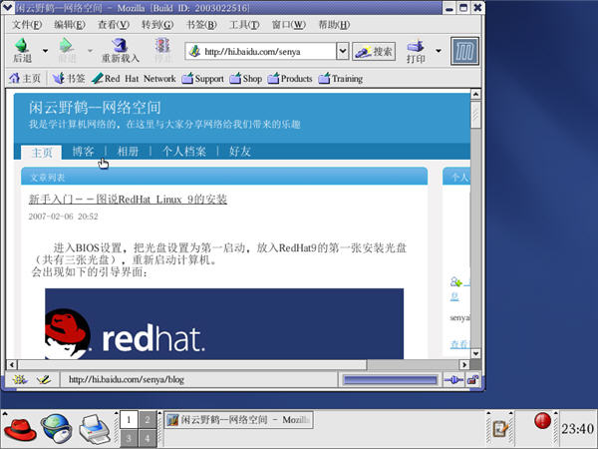Viewport: 598px width, 449px height.
Task: Open the Red Hat main menu
Action: [x=20, y=429]
